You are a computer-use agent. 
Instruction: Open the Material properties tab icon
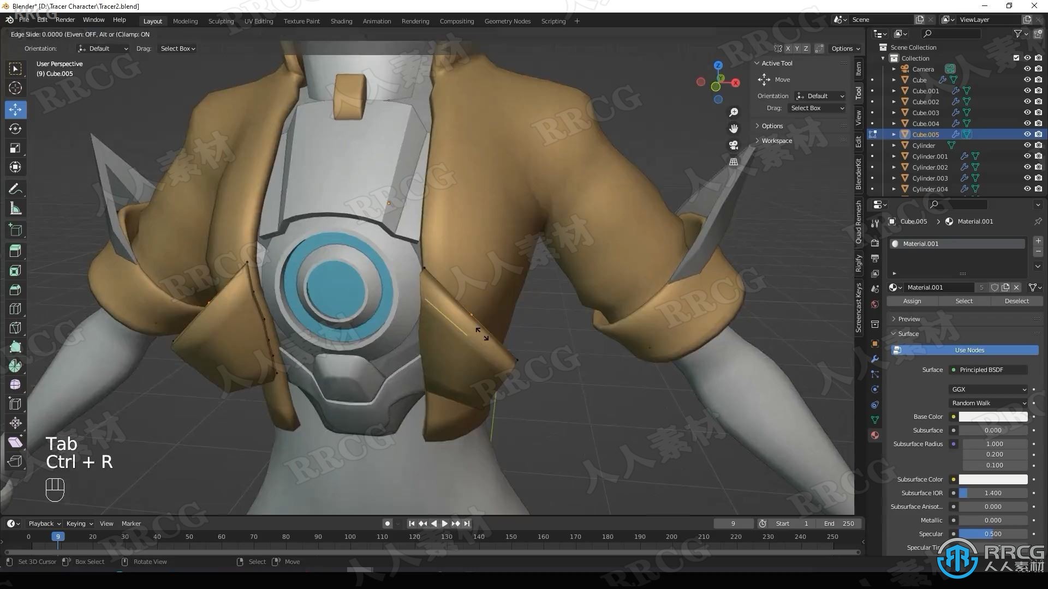coord(875,435)
